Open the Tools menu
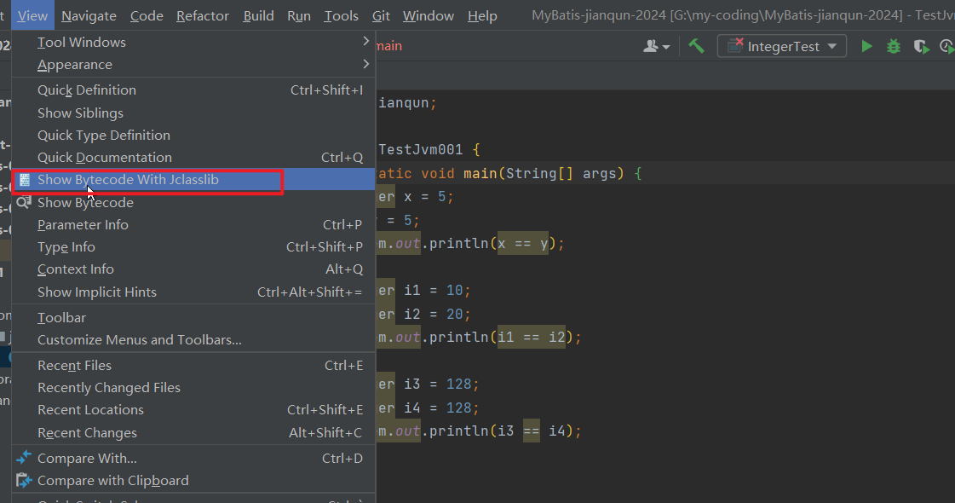This screenshot has width=955, height=503. coord(341,15)
